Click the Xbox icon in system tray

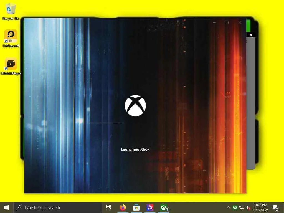(235, 207)
